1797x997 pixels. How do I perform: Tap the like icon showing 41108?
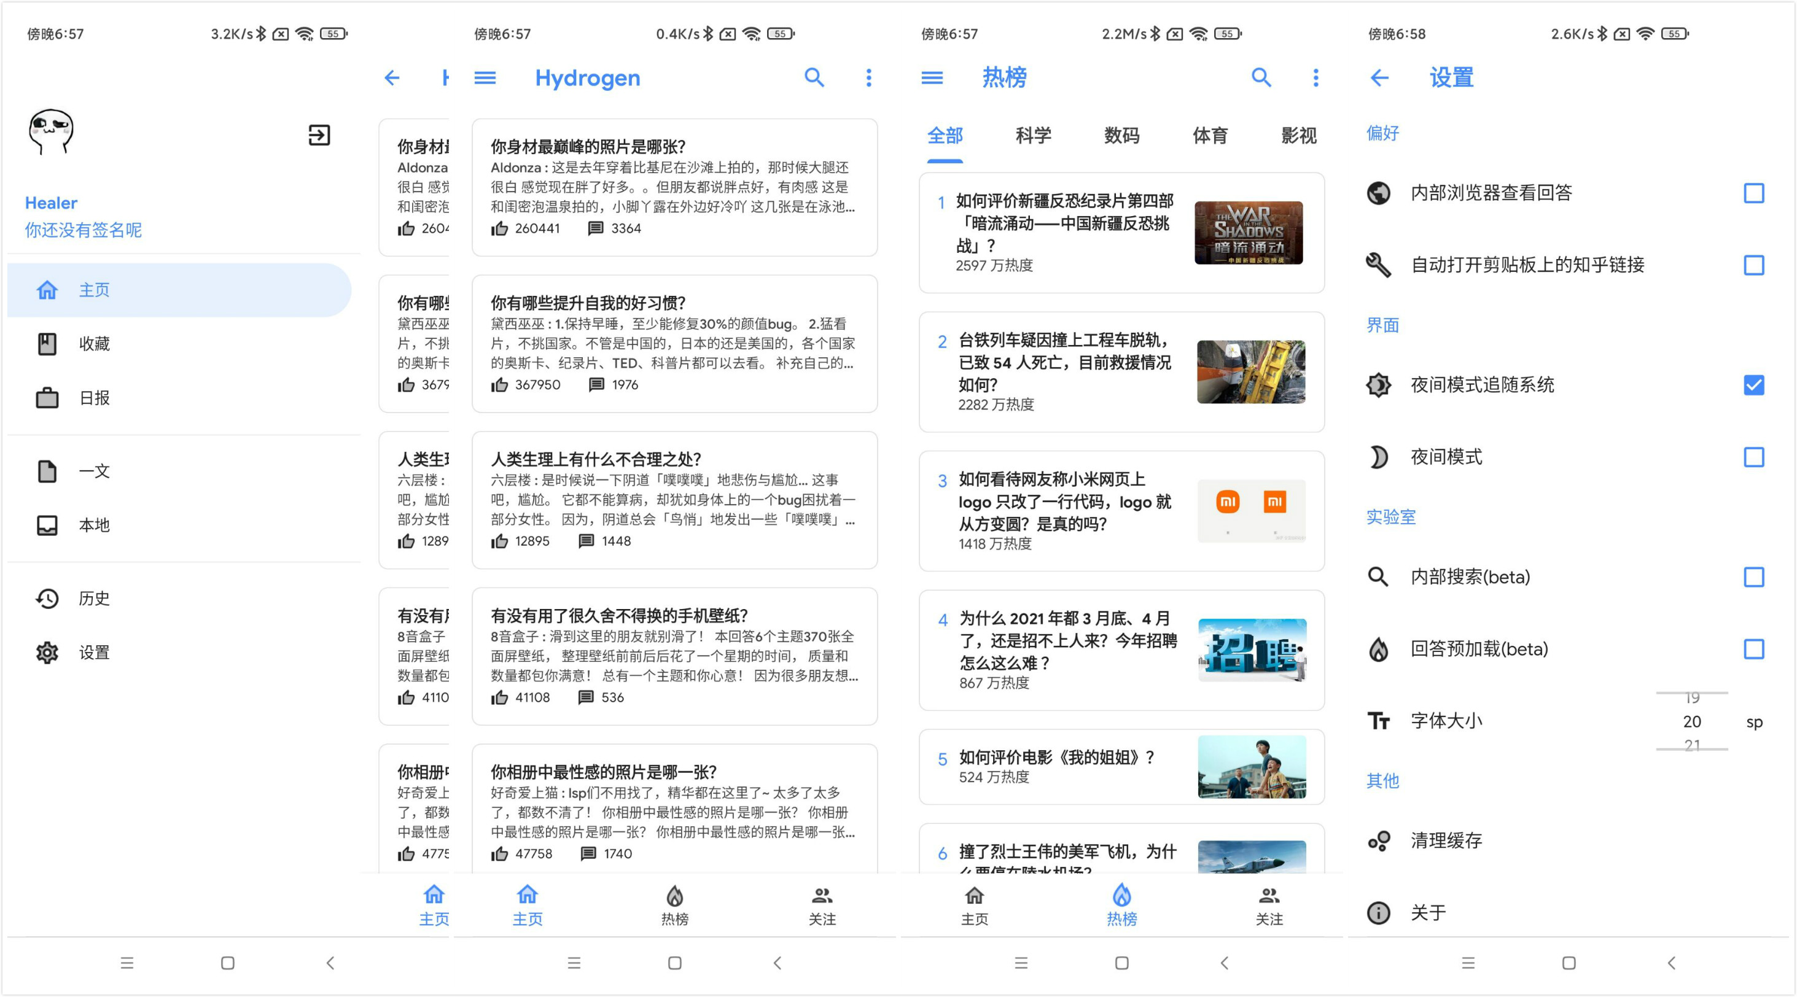tap(499, 697)
